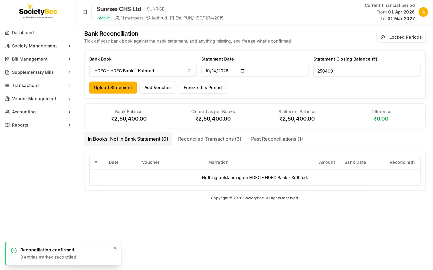Screen dimensions: 433x270
Task: Click the Transactions list icon
Action: pyautogui.click(x=7, y=86)
